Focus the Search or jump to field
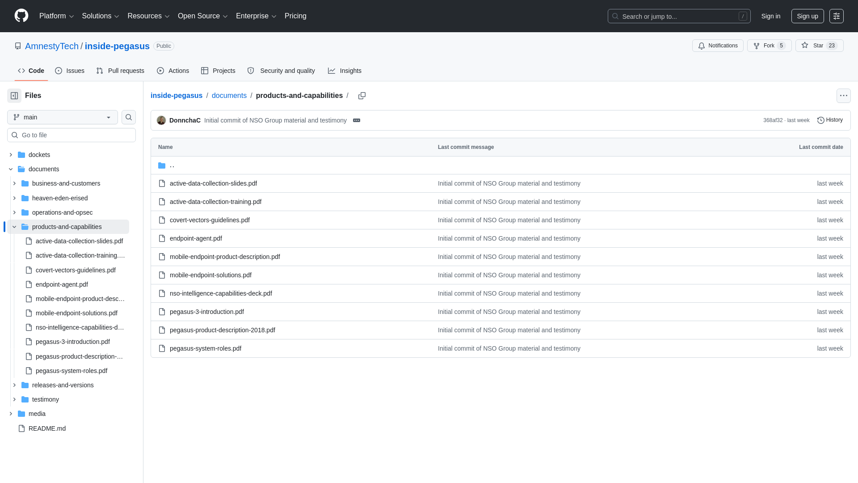This screenshot has width=858, height=483. point(679,16)
